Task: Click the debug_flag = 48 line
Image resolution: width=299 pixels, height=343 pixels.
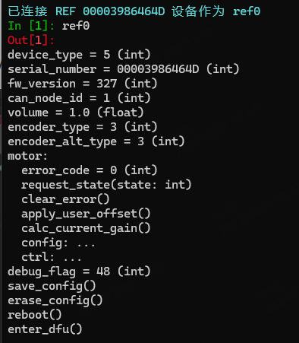Action: 79,272
